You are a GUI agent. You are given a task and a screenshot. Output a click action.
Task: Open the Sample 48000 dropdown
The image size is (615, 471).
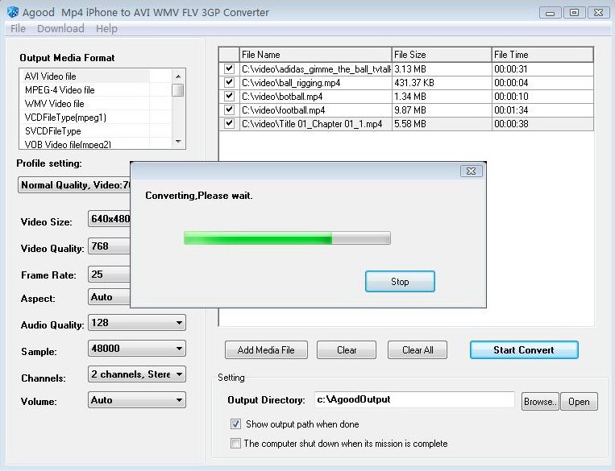tap(137, 349)
